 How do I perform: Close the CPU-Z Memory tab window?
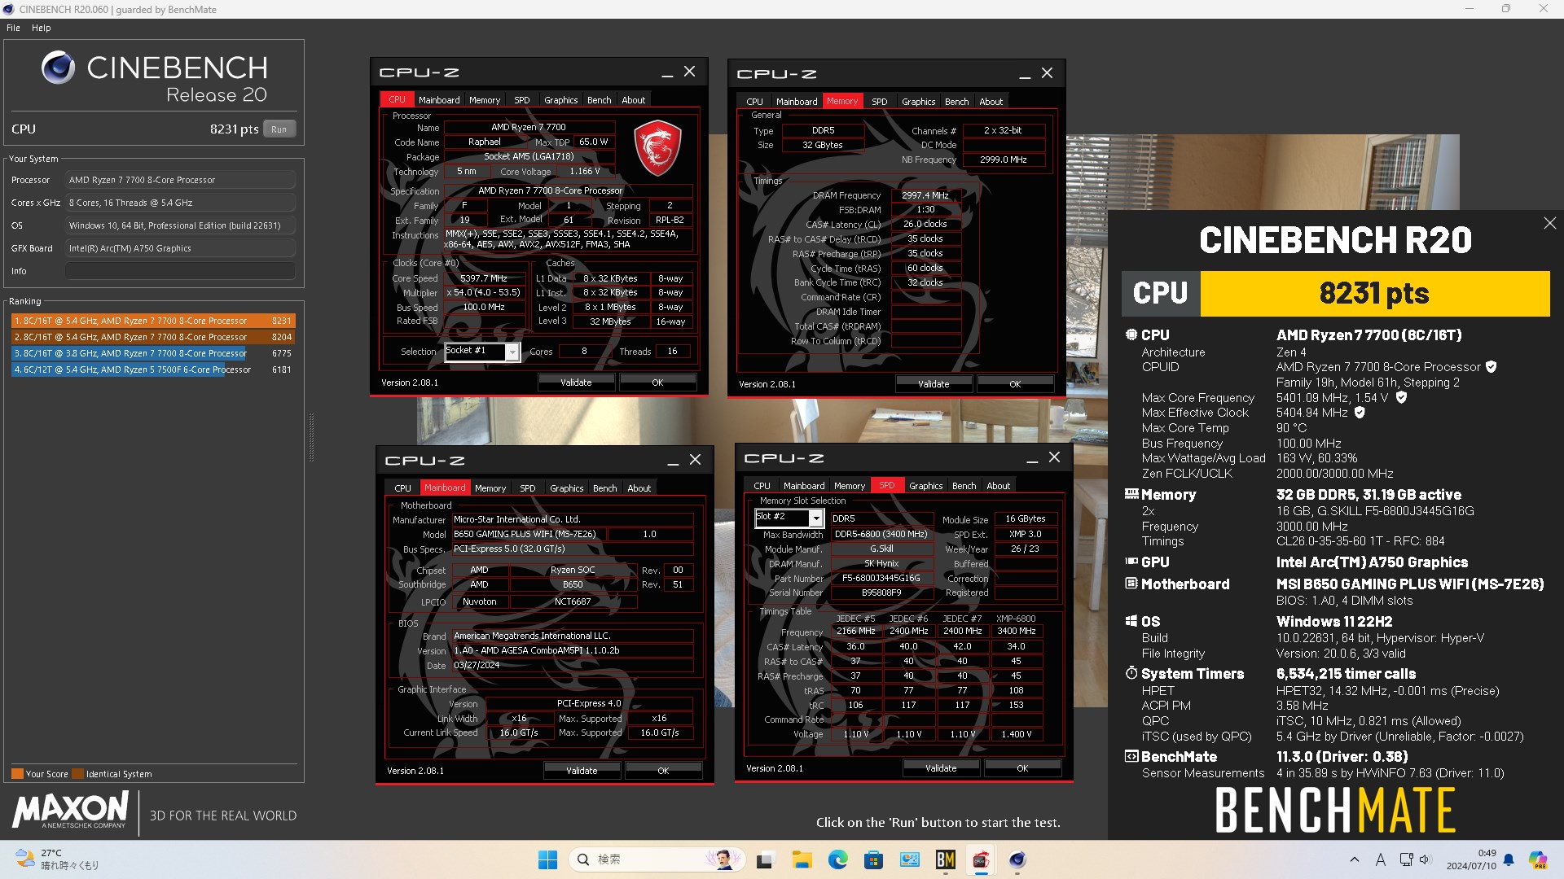1047,73
